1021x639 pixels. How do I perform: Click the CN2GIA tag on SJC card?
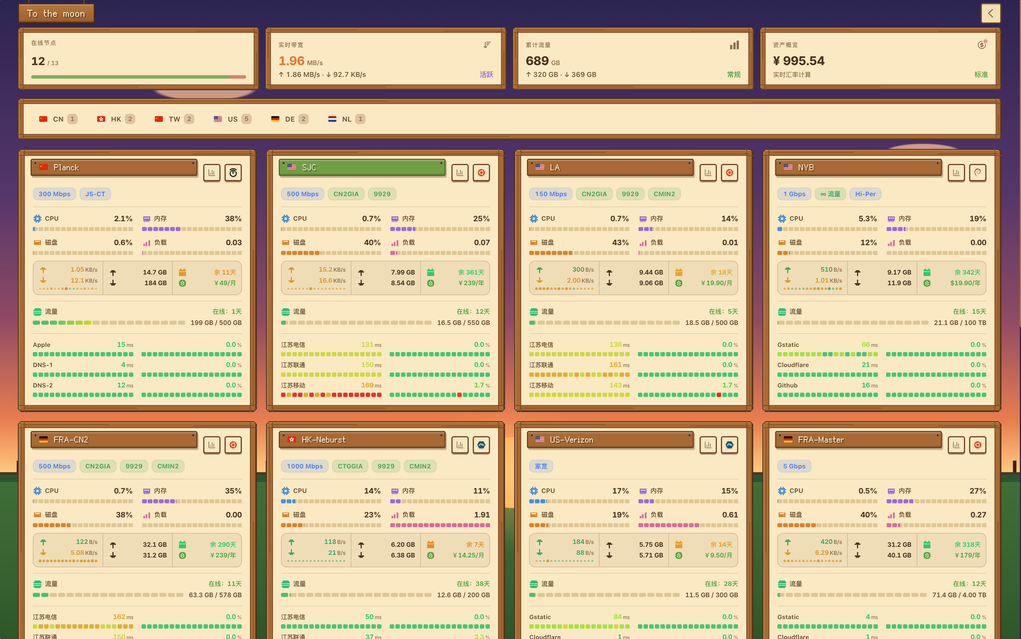(x=346, y=194)
